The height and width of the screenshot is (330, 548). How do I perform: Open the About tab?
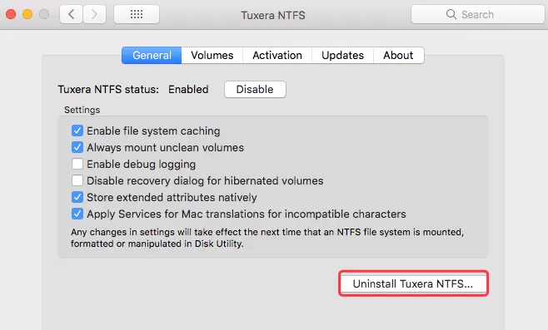(398, 56)
